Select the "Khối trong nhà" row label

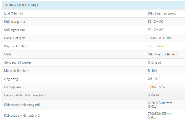click(x=15, y=22)
